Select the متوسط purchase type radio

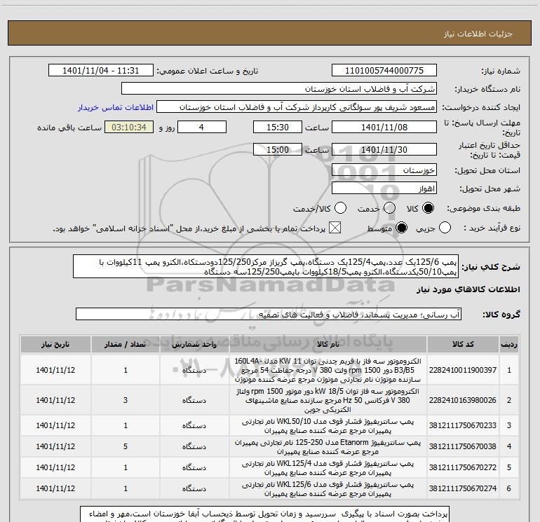pyautogui.click(x=401, y=228)
